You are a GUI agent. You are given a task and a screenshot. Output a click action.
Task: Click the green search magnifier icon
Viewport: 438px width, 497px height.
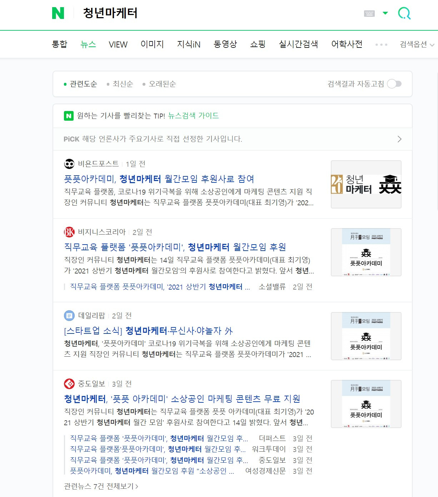(x=404, y=13)
